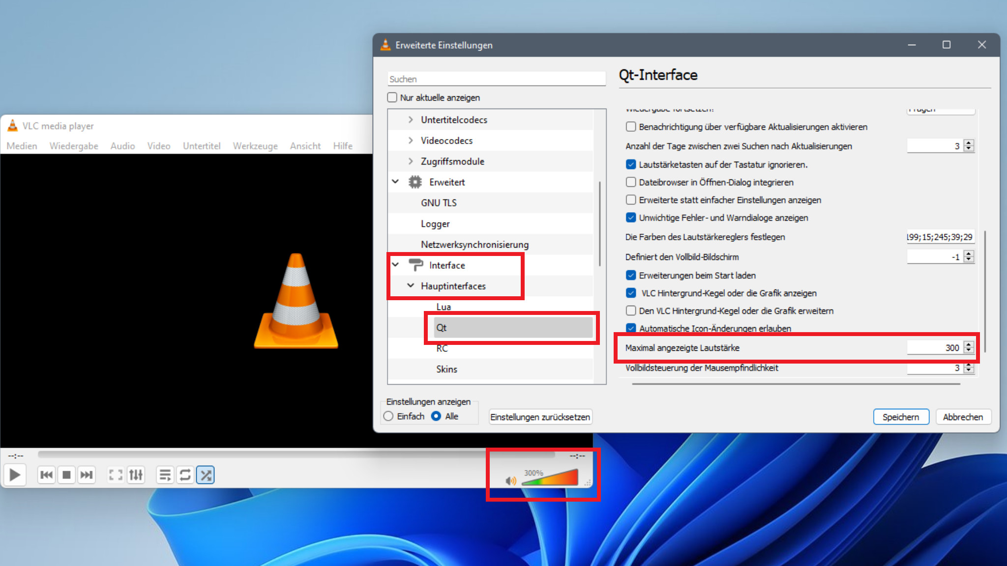Click the Suchen search field

(497, 79)
